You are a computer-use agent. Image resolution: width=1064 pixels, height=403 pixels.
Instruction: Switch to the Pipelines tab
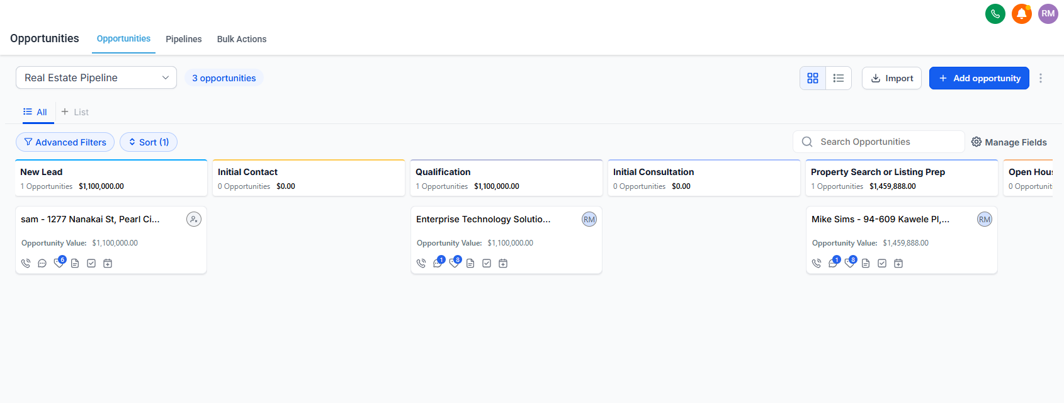(184, 39)
